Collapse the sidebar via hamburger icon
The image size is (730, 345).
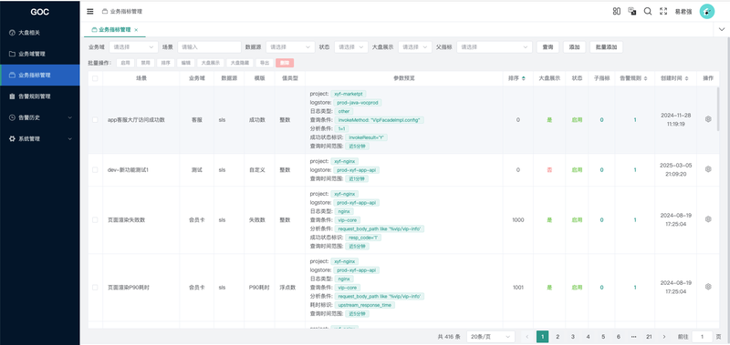(90, 11)
